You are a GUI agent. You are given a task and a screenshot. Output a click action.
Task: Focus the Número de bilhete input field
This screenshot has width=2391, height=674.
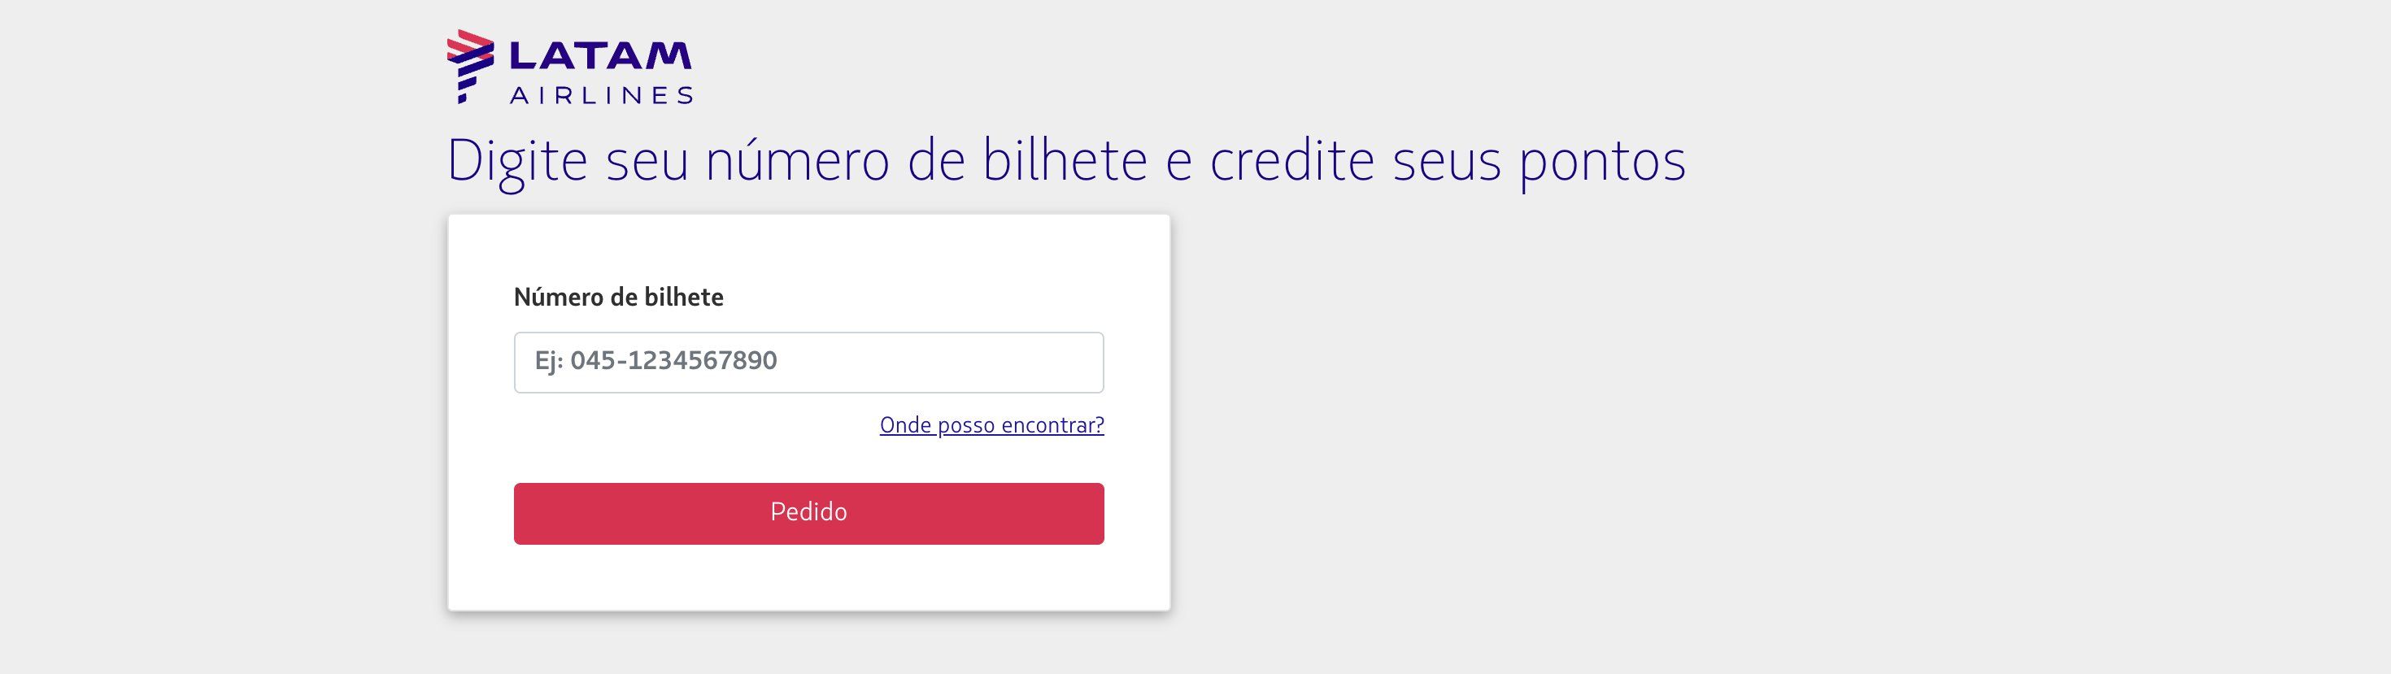(808, 362)
